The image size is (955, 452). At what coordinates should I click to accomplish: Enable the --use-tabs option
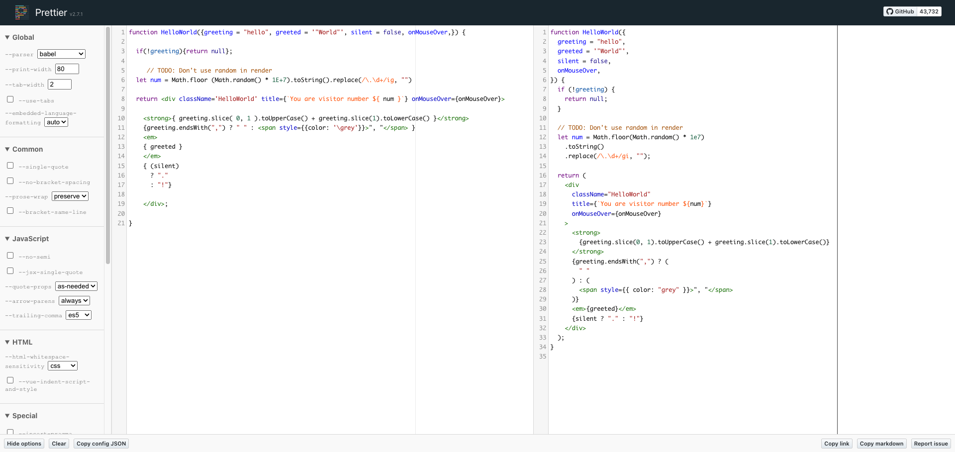[x=10, y=99]
